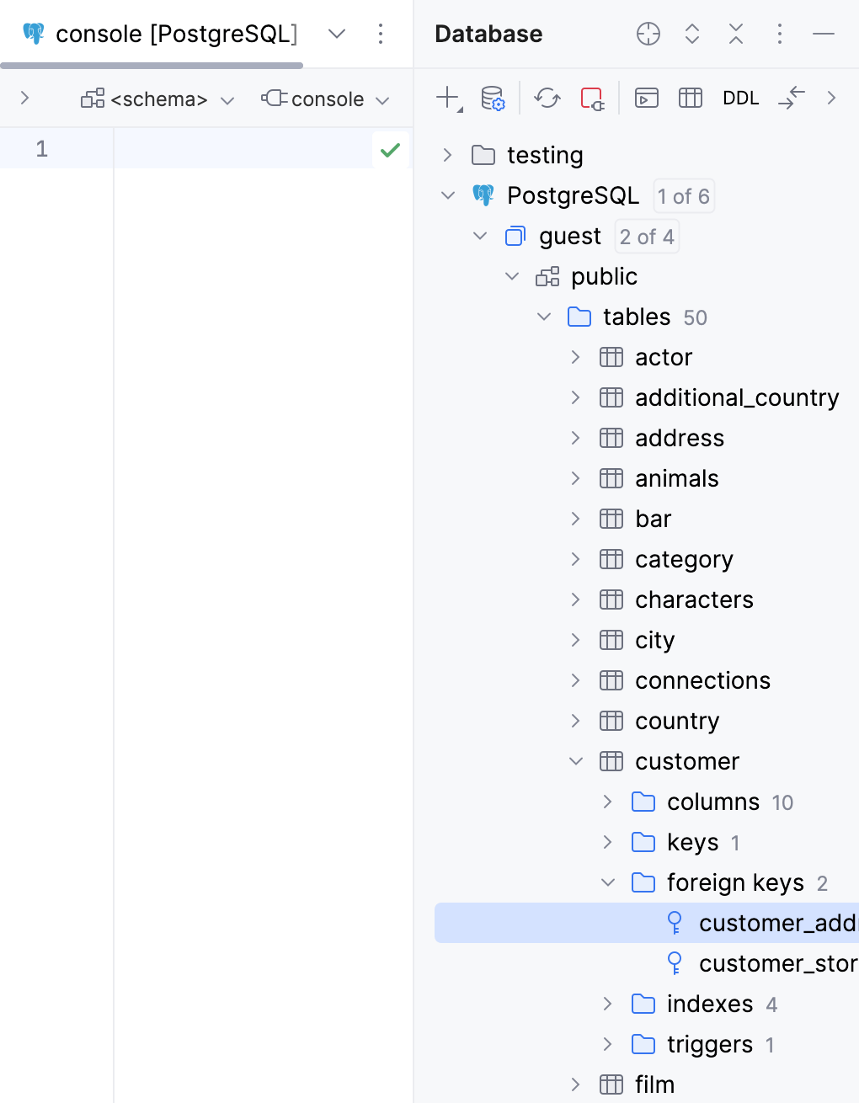Click the New data source plus icon

[x=446, y=98]
